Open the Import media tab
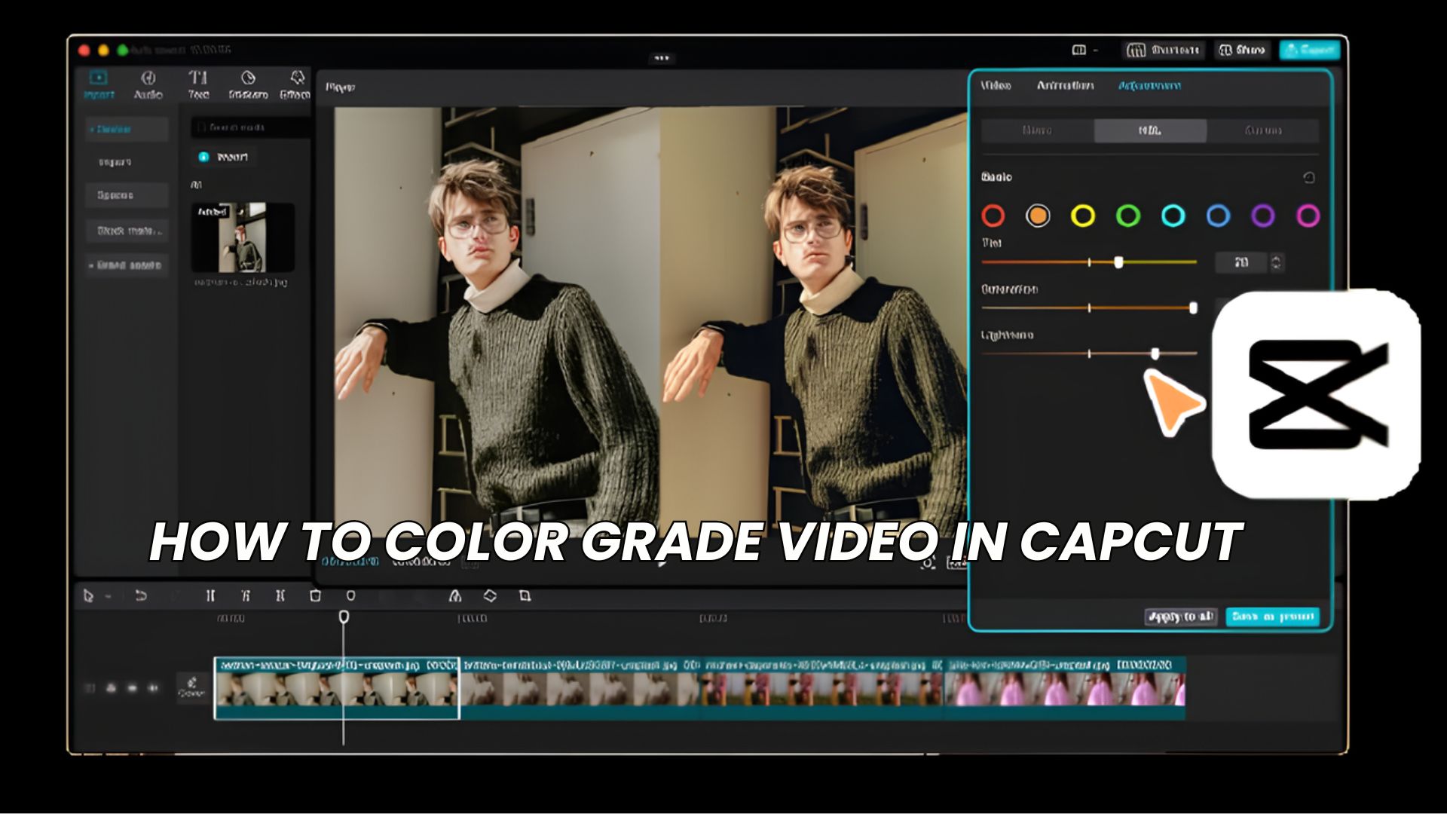1447x814 pixels. tap(99, 84)
